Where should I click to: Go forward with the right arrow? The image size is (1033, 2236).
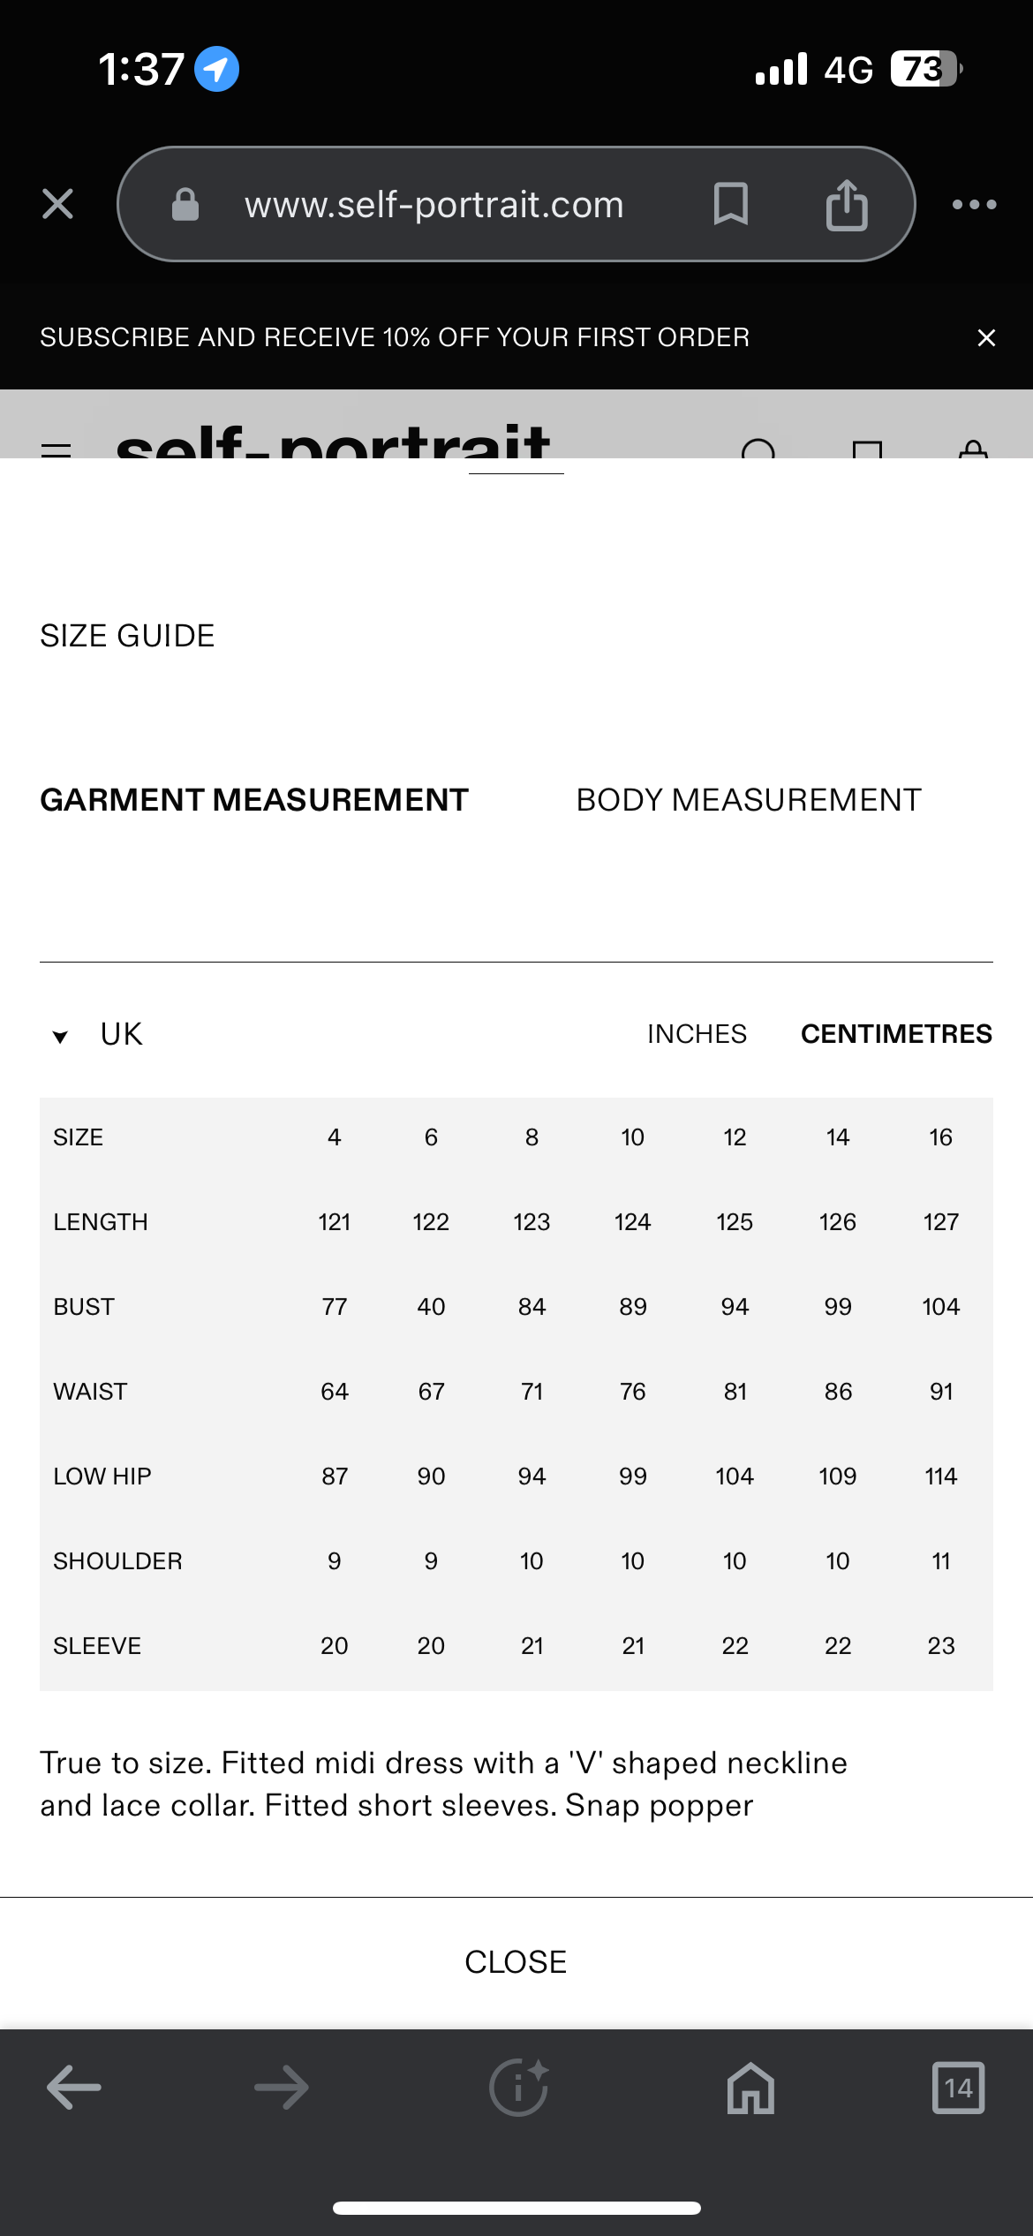click(282, 2088)
